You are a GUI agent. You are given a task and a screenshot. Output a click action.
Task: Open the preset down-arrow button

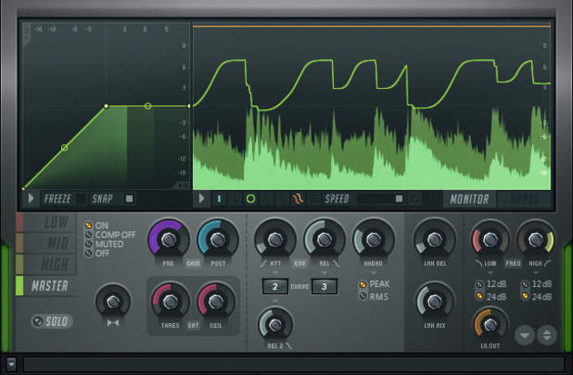coord(525,335)
